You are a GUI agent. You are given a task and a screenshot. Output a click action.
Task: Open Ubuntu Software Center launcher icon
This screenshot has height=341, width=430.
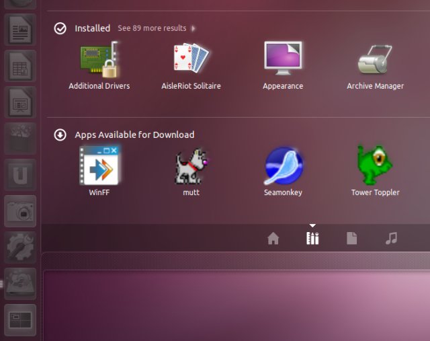[20, 139]
